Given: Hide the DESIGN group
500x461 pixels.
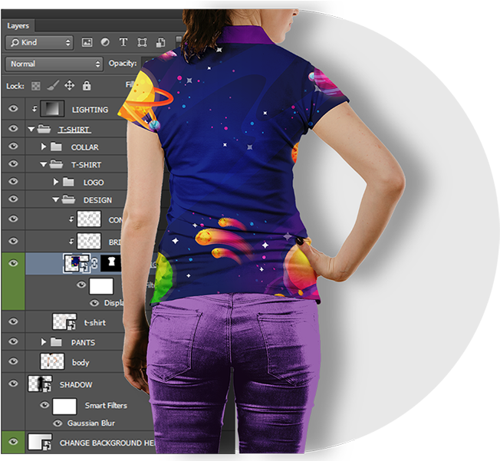Looking at the screenshot, I should pyautogui.click(x=13, y=199).
